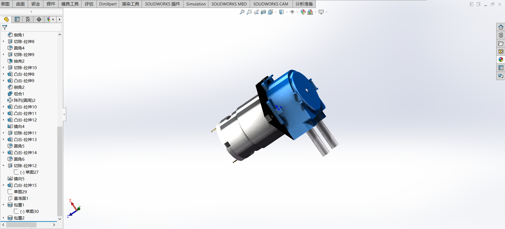Click the View Settings monitor icon
The height and width of the screenshot is (229, 505).
click(321, 12)
